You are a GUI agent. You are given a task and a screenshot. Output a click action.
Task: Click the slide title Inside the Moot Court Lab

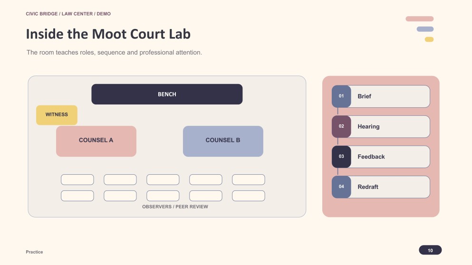pyautogui.click(x=108, y=34)
